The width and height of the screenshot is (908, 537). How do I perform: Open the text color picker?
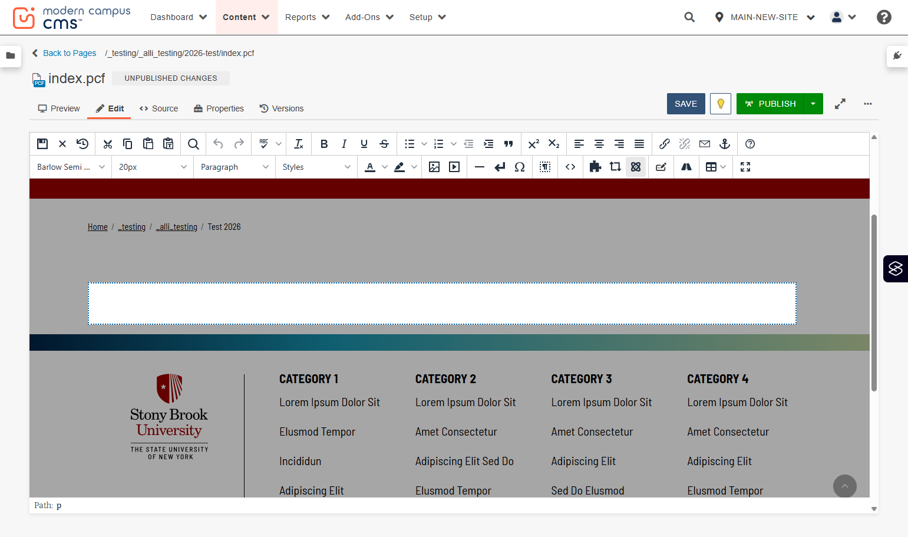(x=370, y=167)
